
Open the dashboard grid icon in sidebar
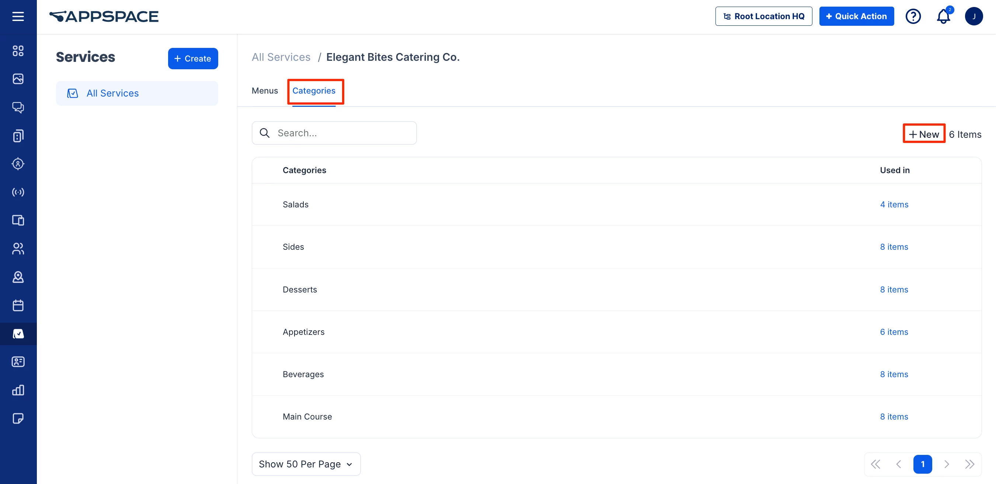coord(18,50)
